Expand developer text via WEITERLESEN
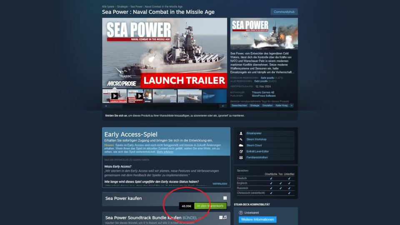Screen dimensions: 400x225 tap(220, 184)
